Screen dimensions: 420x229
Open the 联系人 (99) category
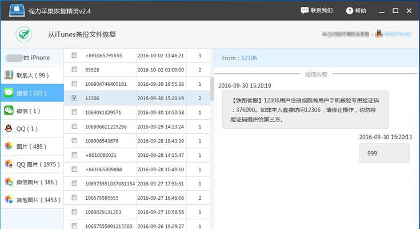pyautogui.click(x=32, y=75)
